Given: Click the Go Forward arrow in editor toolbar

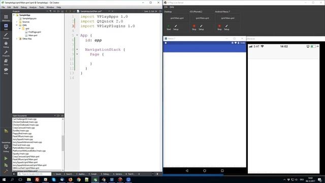Looking at the screenshot, I should click(70, 11).
